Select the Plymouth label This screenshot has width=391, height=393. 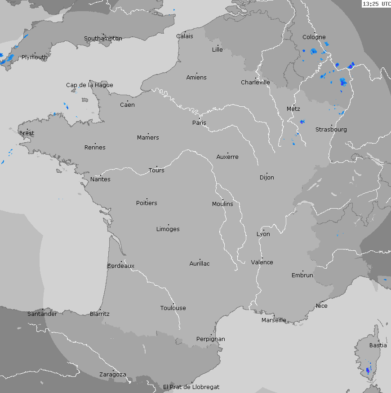pyautogui.click(x=34, y=57)
